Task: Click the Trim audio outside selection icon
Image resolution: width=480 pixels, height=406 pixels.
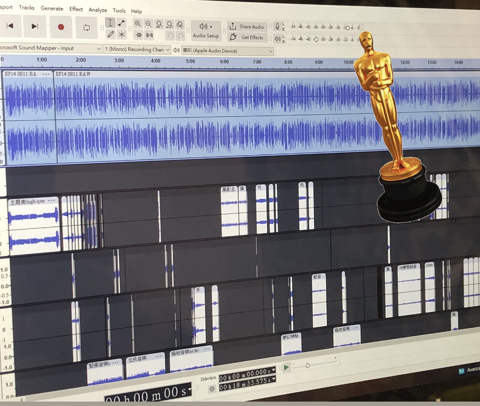Action: point(139,35)
